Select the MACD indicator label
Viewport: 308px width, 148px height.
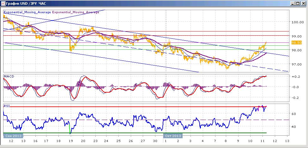pyautogui.click(x=9, y=76)
